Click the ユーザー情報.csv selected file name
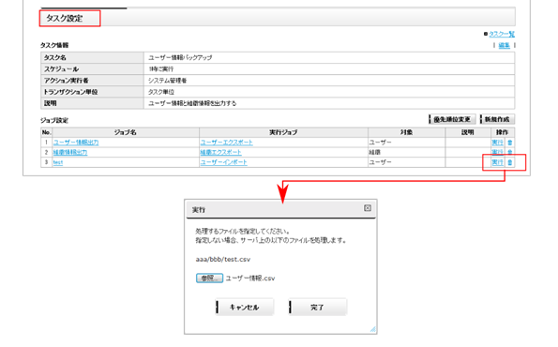This screenshot has height=347, width=558. pyautogui.click(x=250, y=279)
